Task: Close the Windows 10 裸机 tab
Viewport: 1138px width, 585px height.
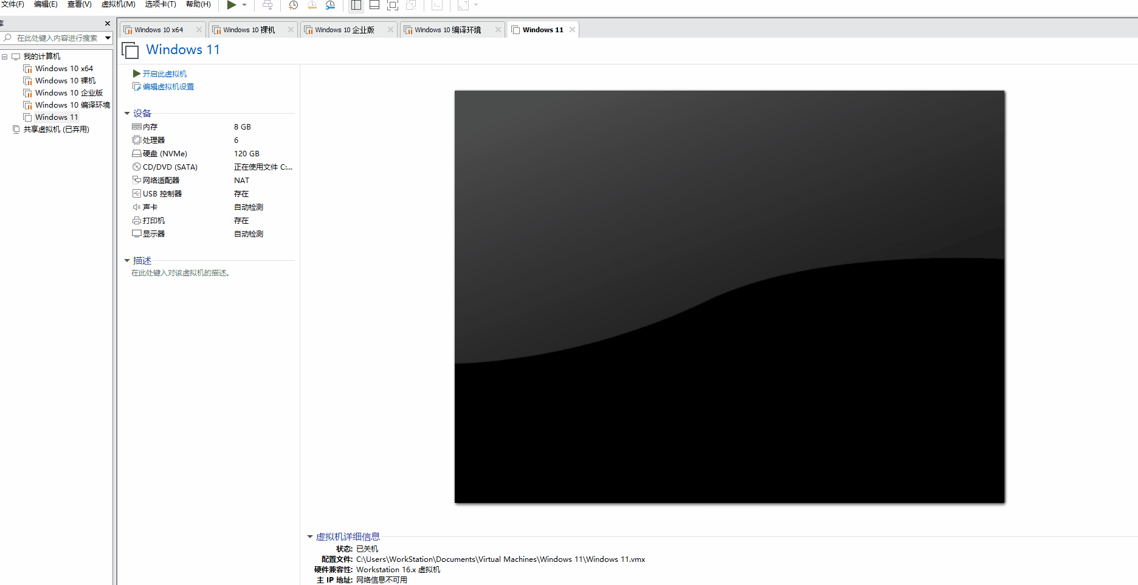Action: point(291,30)
